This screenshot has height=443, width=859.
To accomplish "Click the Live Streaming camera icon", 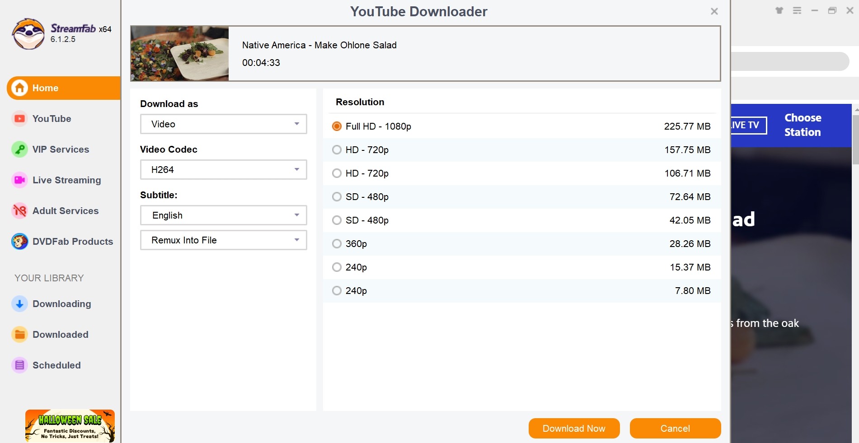I will point(19,180).
